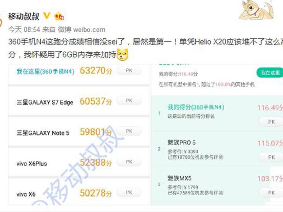Select the 我的得分(360手机N4) ranking row
Screen dimensions: 283x212
click(x=217, y=113)
